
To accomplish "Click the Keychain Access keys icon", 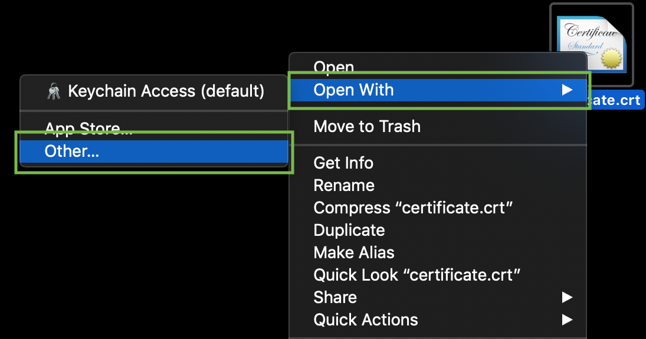I will pyautogui.click(x=53, y=91).
